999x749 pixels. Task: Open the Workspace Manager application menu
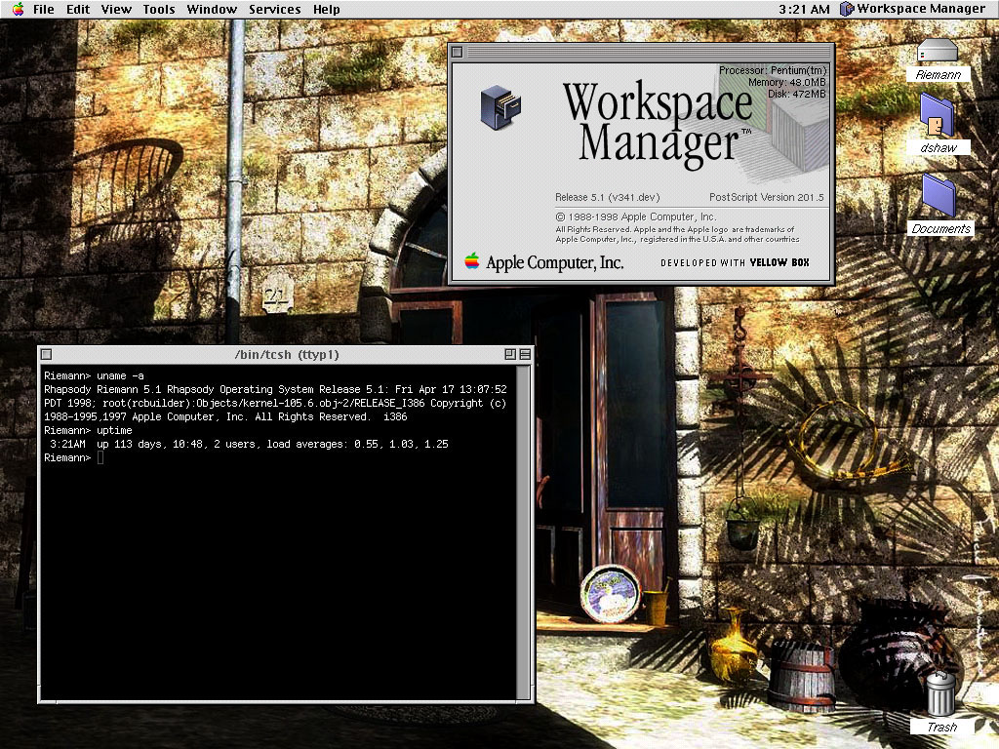pyautogui.click(x=912, y=9)
